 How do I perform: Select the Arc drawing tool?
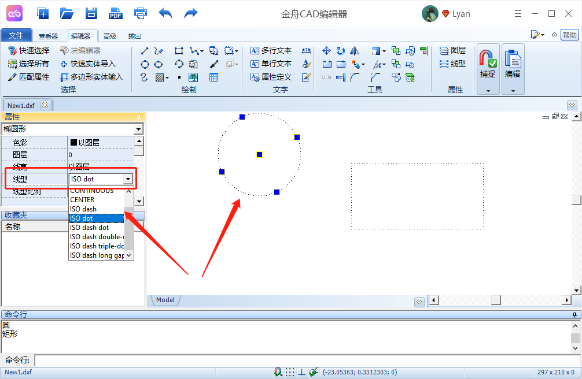[179, 64]
